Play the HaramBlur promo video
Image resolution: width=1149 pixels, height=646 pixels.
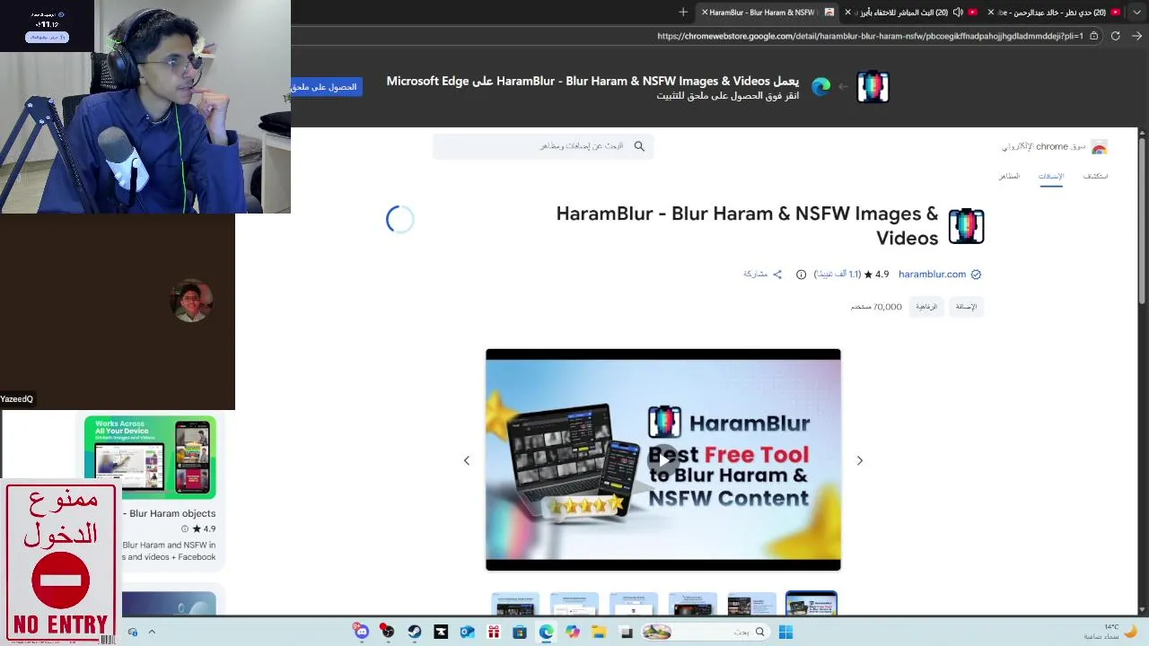point(663,459)
